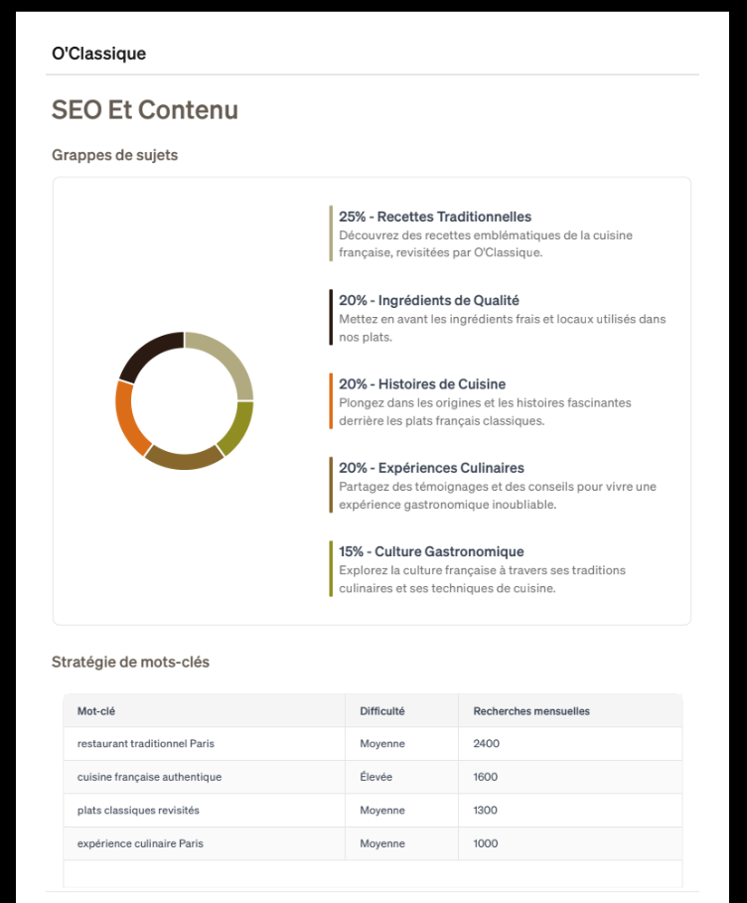Select the '15% - Culture Gastronomique' legend heading
The image size is (747, 903).
tap(431, 551)
